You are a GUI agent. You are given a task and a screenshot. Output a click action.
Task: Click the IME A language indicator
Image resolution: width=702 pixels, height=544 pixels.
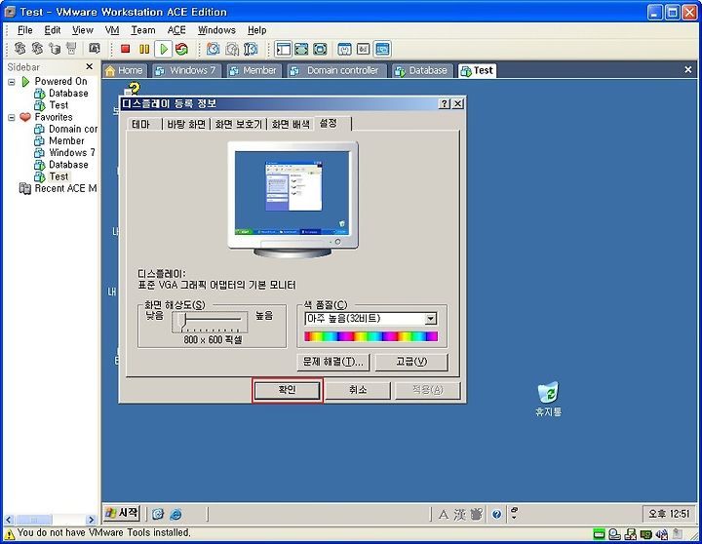point(444,515)
